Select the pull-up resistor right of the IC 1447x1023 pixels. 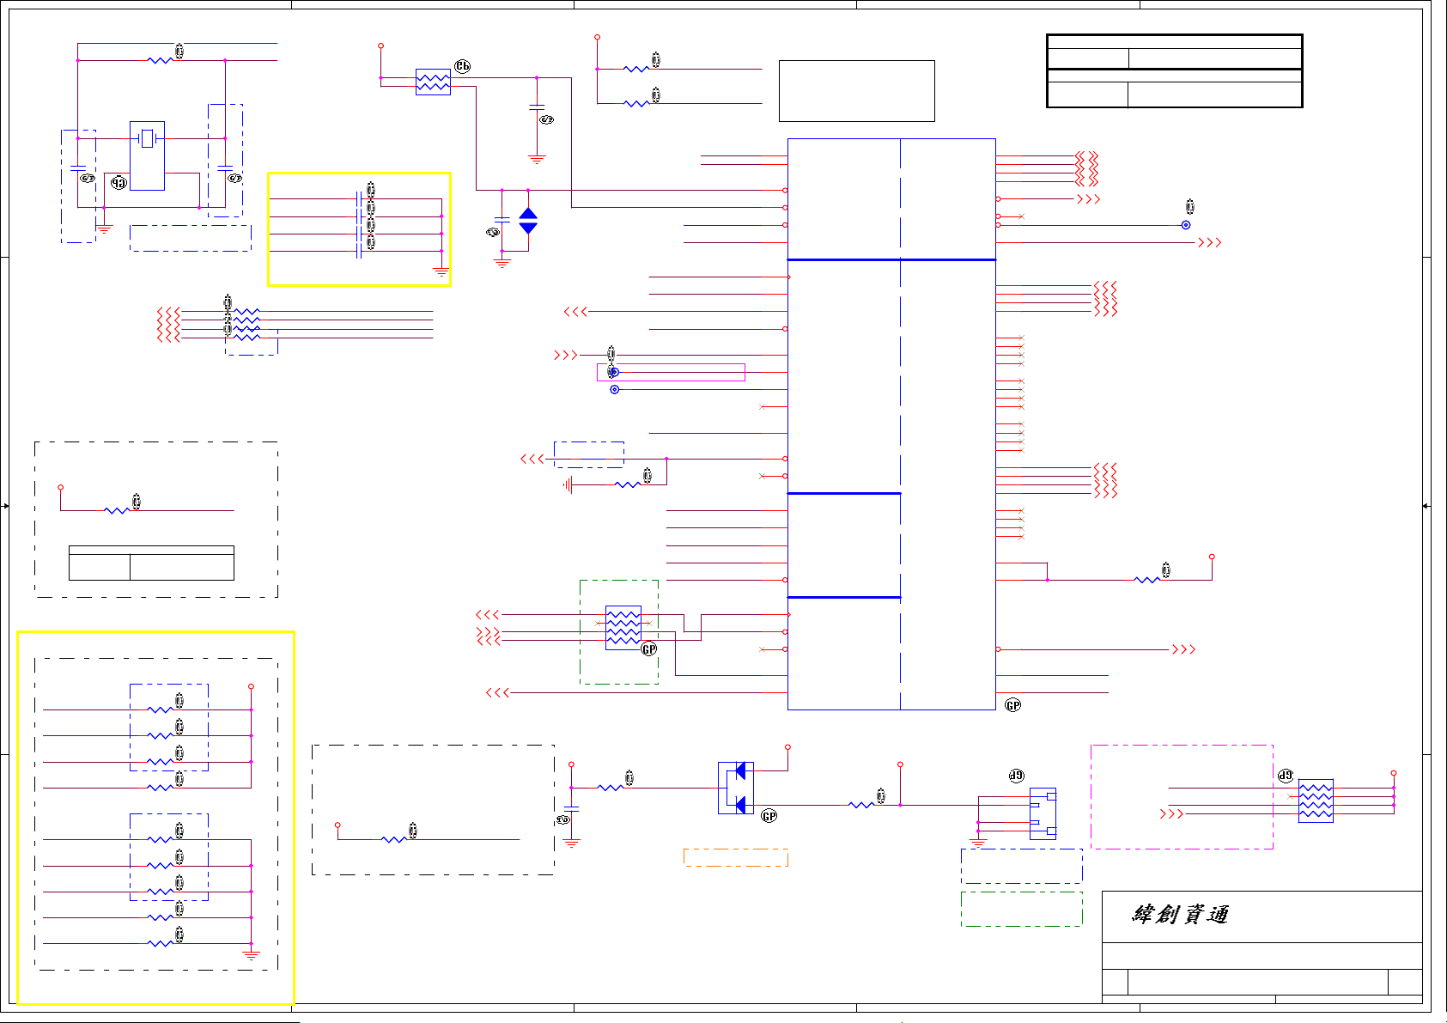(x=1147, y=580)
